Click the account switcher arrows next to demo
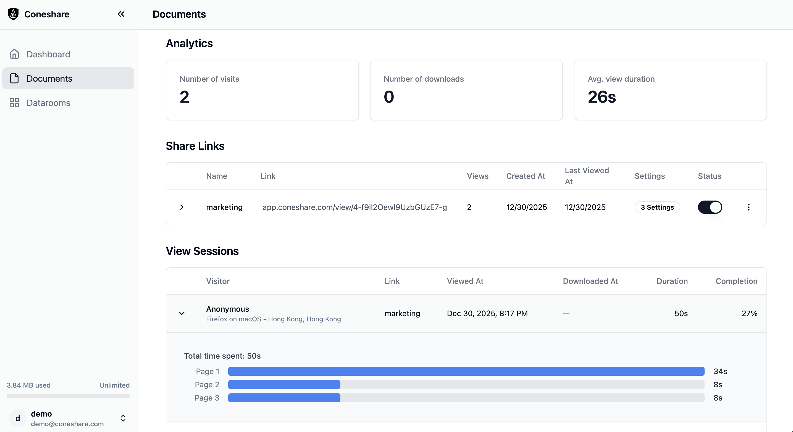The width and height of the screenshot is (793, 432). (124, 418)
